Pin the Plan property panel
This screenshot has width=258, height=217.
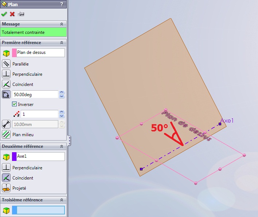(x=21, y=14)
